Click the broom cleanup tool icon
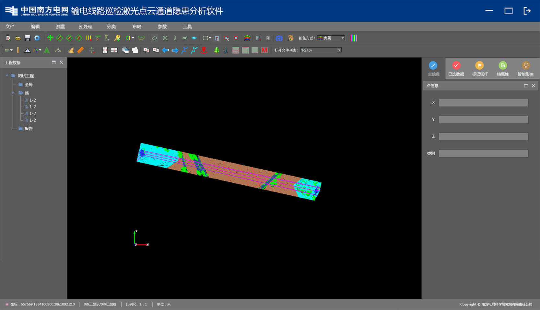Image resolution: width=540 pixels, height=310 pixels. coord(71,50)
